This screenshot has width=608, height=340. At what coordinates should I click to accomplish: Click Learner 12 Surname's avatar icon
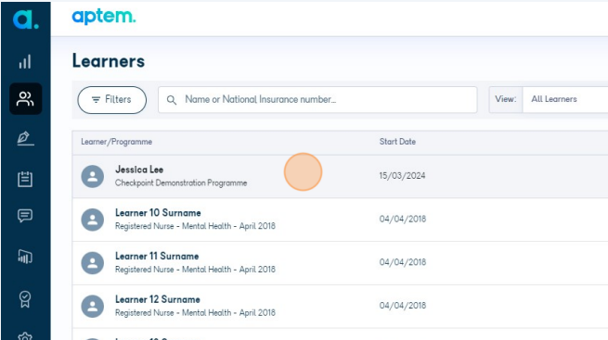coord(92,307)
